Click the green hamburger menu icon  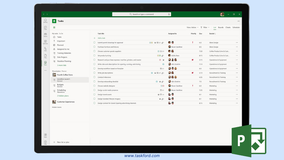[x=54, y=28]
